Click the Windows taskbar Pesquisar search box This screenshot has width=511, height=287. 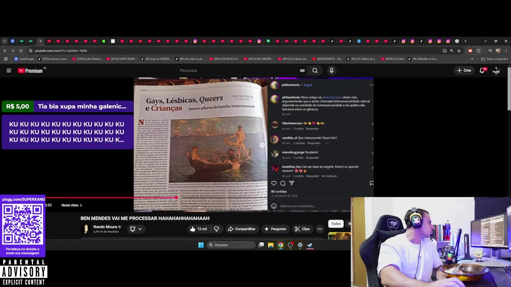(x=231, y=245)
